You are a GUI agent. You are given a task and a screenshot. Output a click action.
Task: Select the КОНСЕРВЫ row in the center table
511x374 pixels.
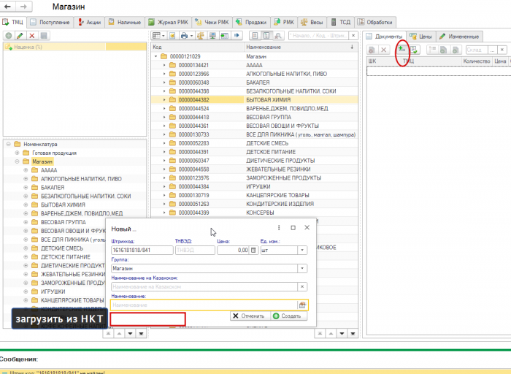(x=254, y=213)
